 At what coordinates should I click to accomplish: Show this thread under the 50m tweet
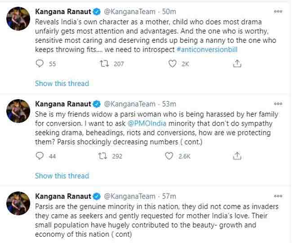pos(62,83)
